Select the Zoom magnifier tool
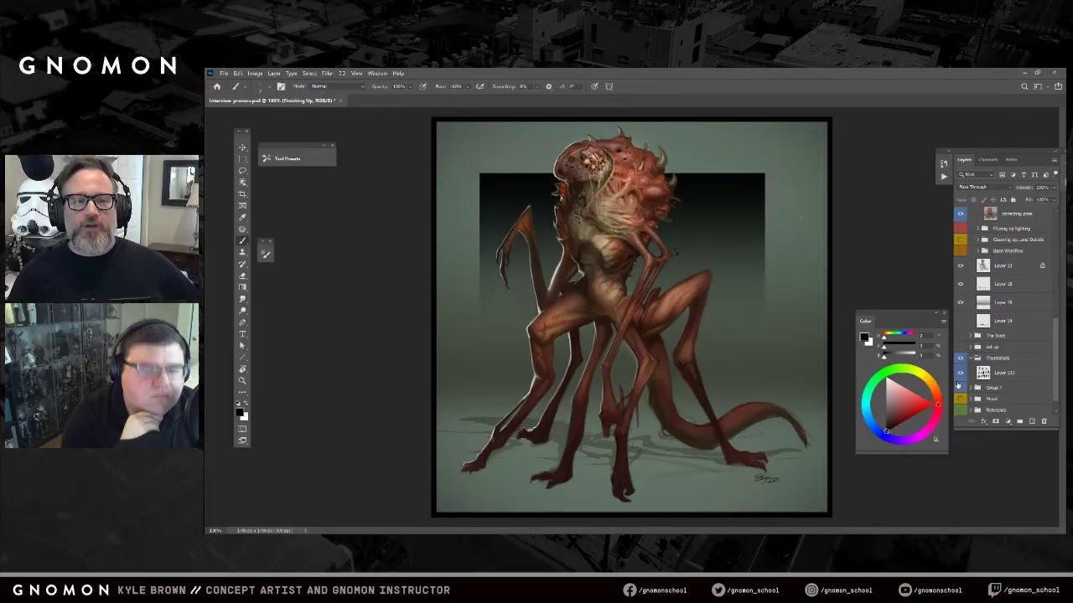Viewport: 1073px width, 603px height. click(242, 379)
